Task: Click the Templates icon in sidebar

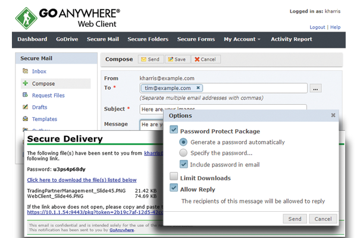Action: [x=25, y=118]
